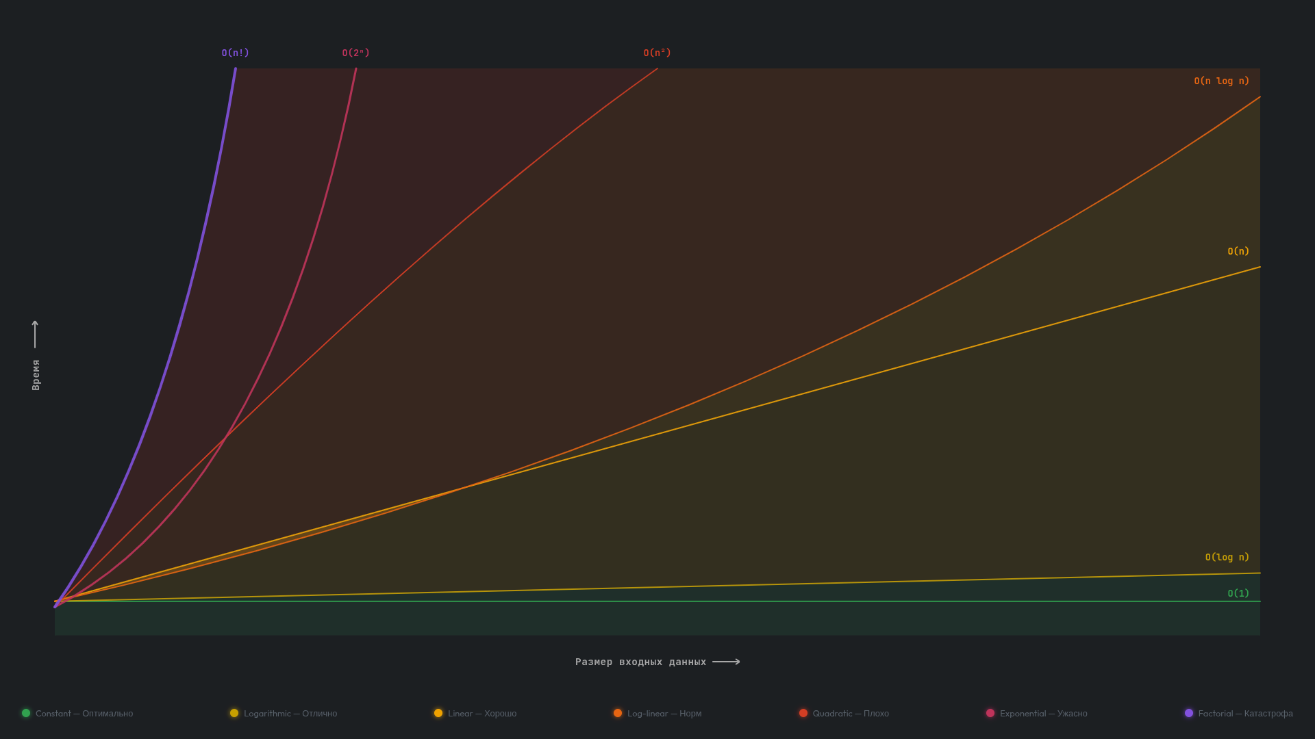
Task: Click the purple Factorial legend dot
Action: 1189,713
